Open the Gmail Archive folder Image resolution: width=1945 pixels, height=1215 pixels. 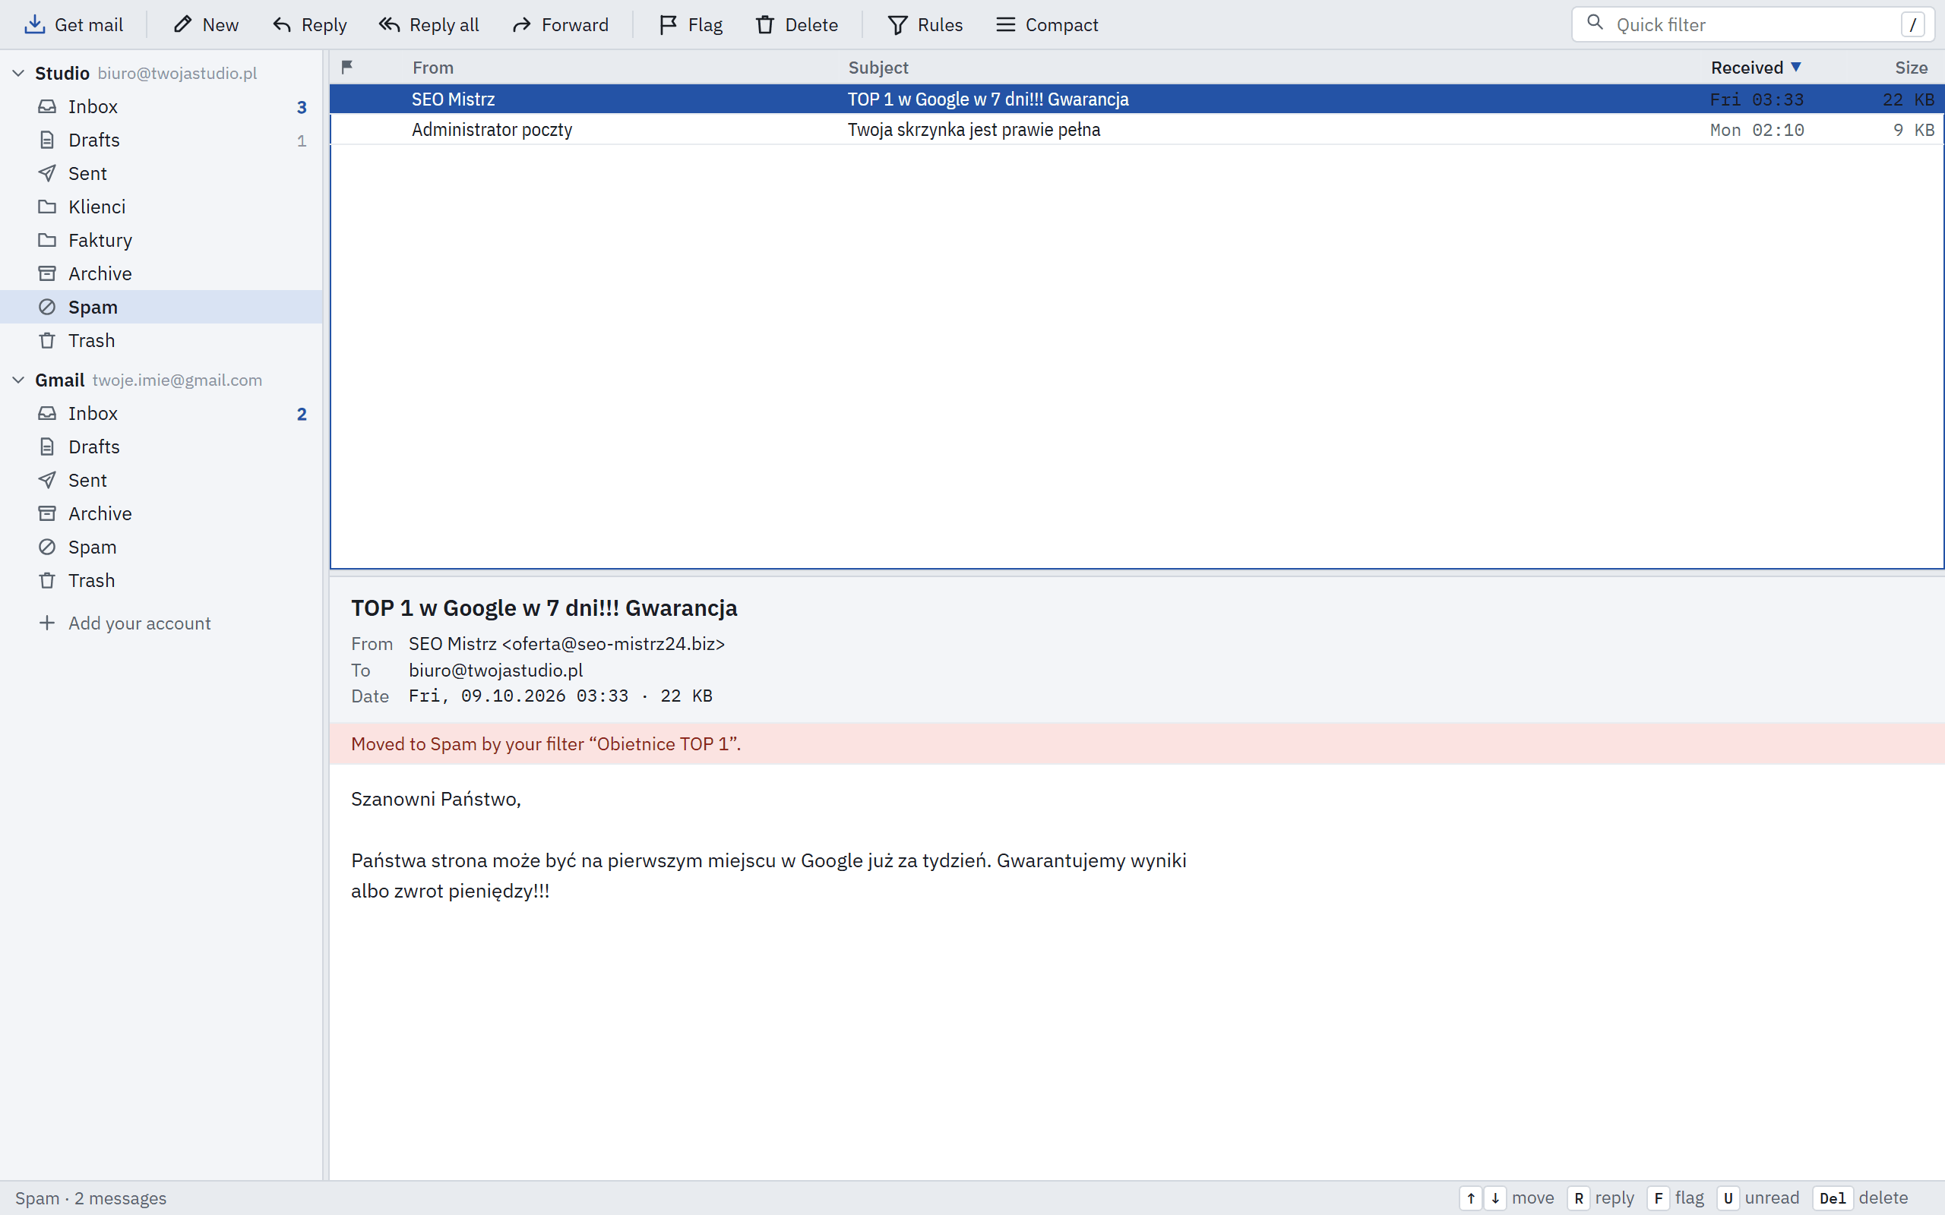[x=161, y=513]
